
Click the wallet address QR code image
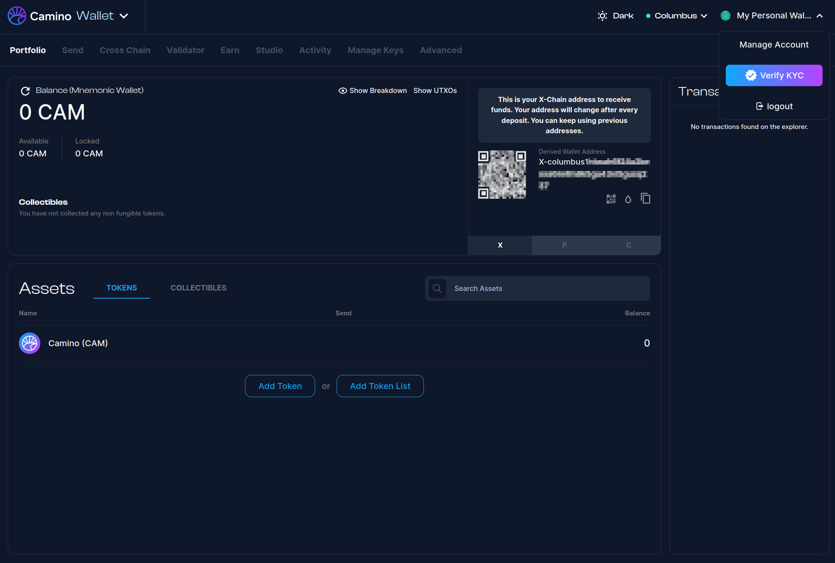[502, 174]
